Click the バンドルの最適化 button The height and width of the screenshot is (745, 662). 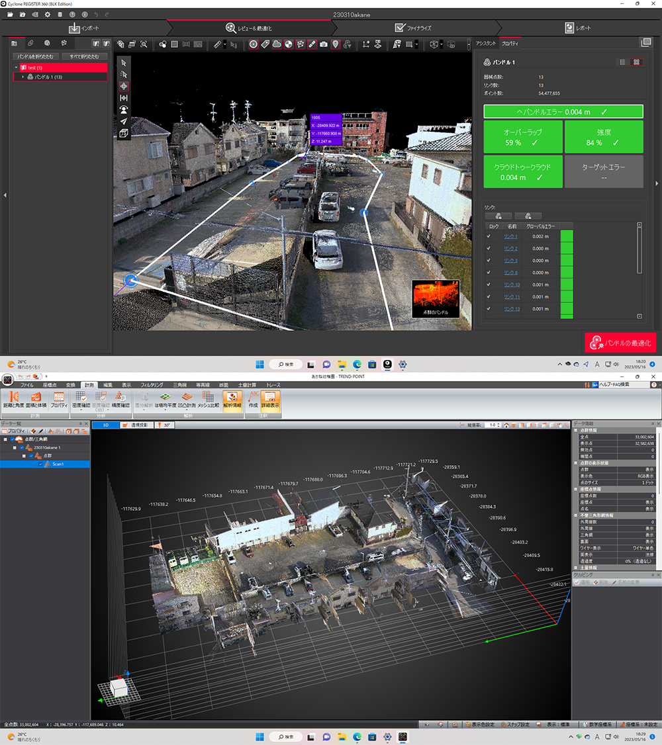coord(621,343)
